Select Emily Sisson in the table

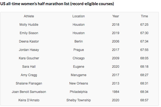click(29, 33)
